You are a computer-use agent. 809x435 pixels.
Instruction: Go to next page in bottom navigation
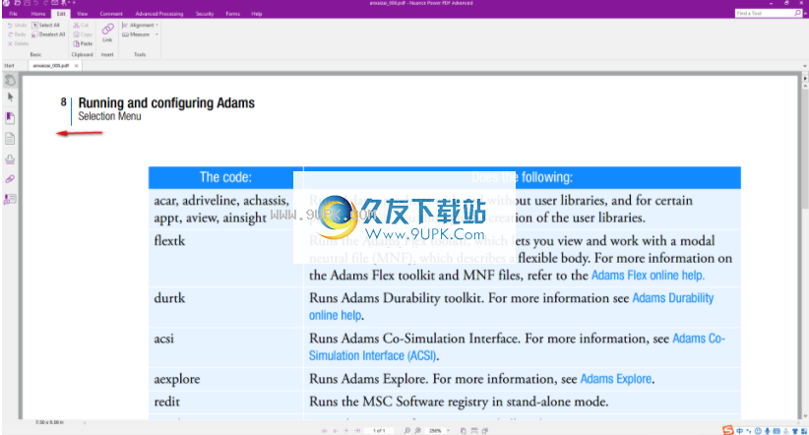(346, 430)
